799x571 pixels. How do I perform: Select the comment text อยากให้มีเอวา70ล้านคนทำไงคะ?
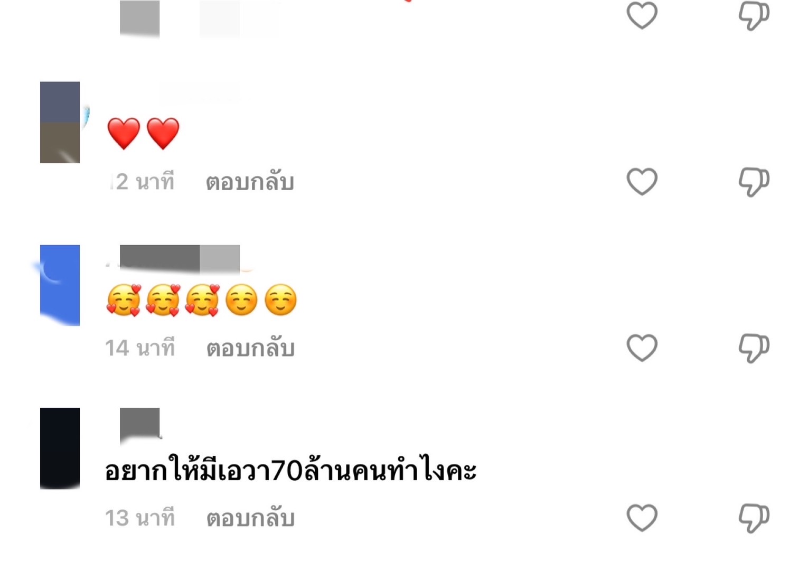pos(290,469)
